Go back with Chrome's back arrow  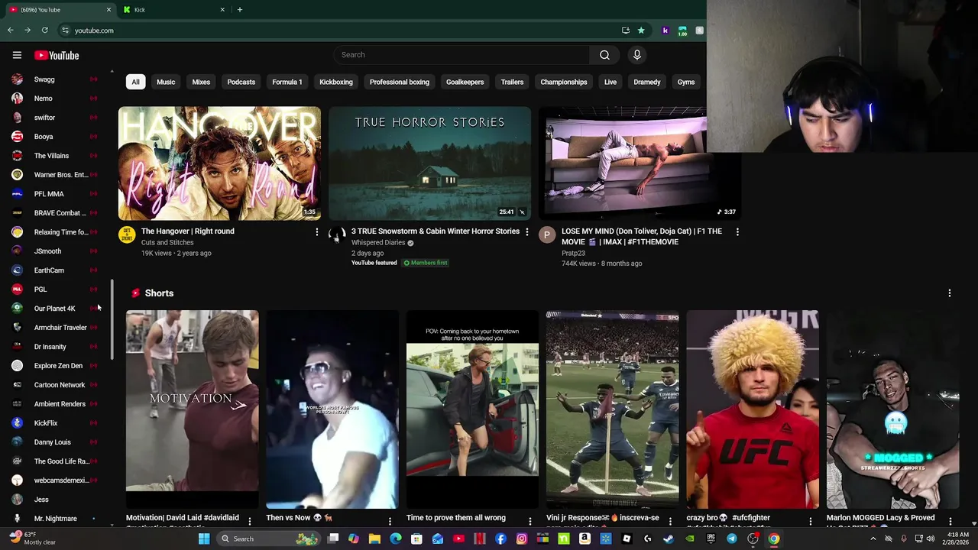[10, 31]
